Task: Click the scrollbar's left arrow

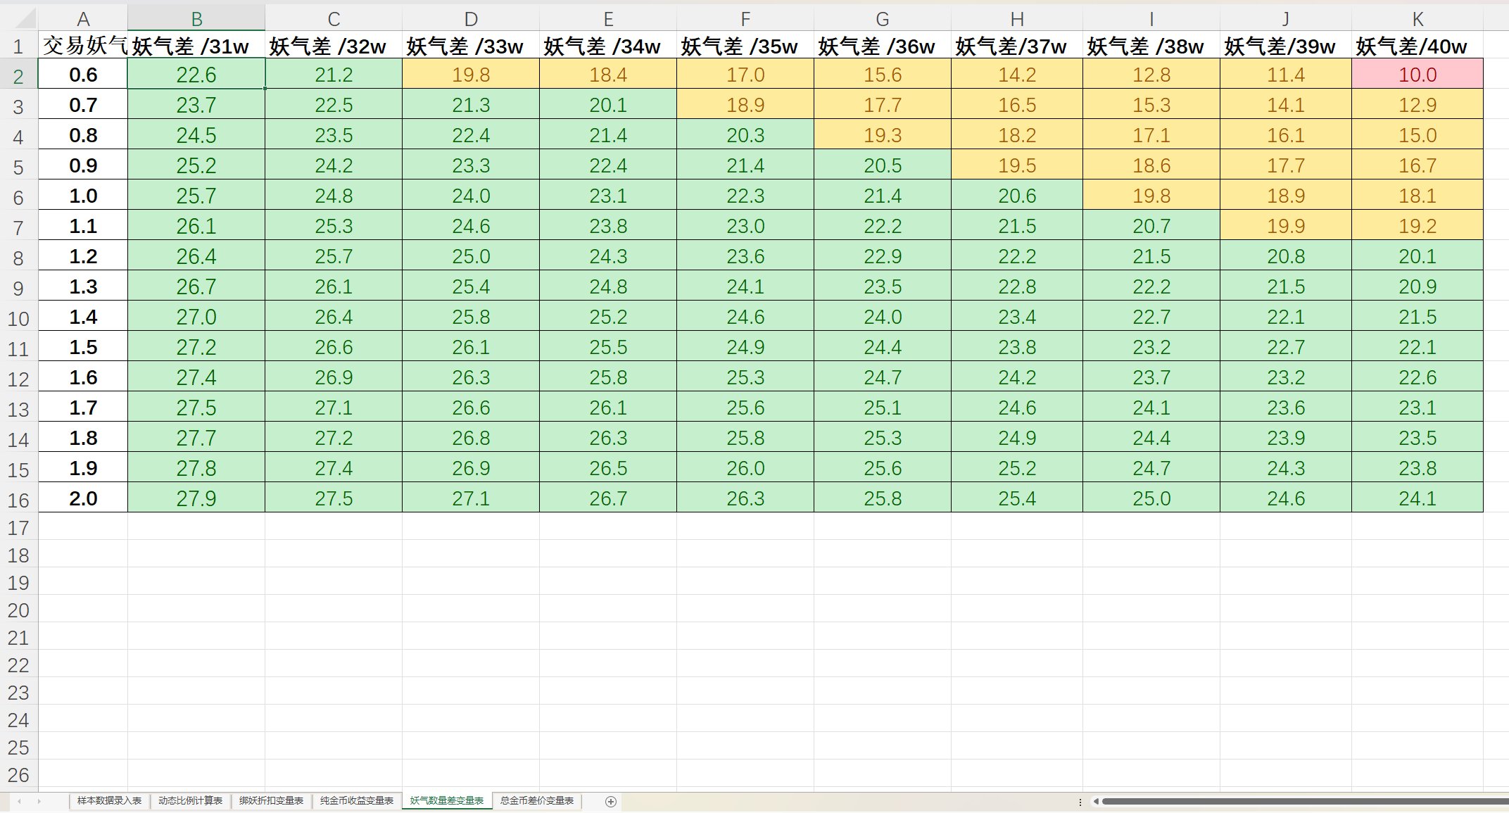Action: [x=1096, y=800]
